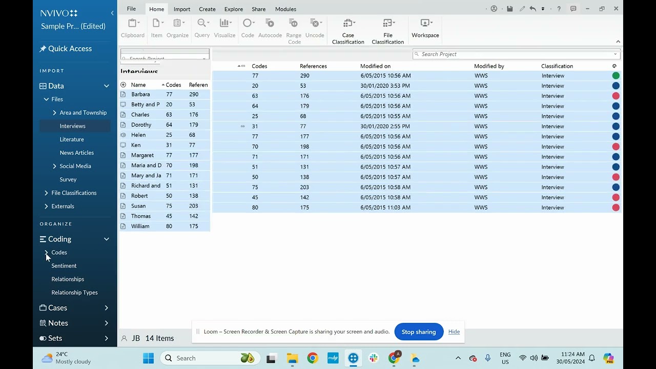Open the feedback speech bubble icon

point(573,9)
